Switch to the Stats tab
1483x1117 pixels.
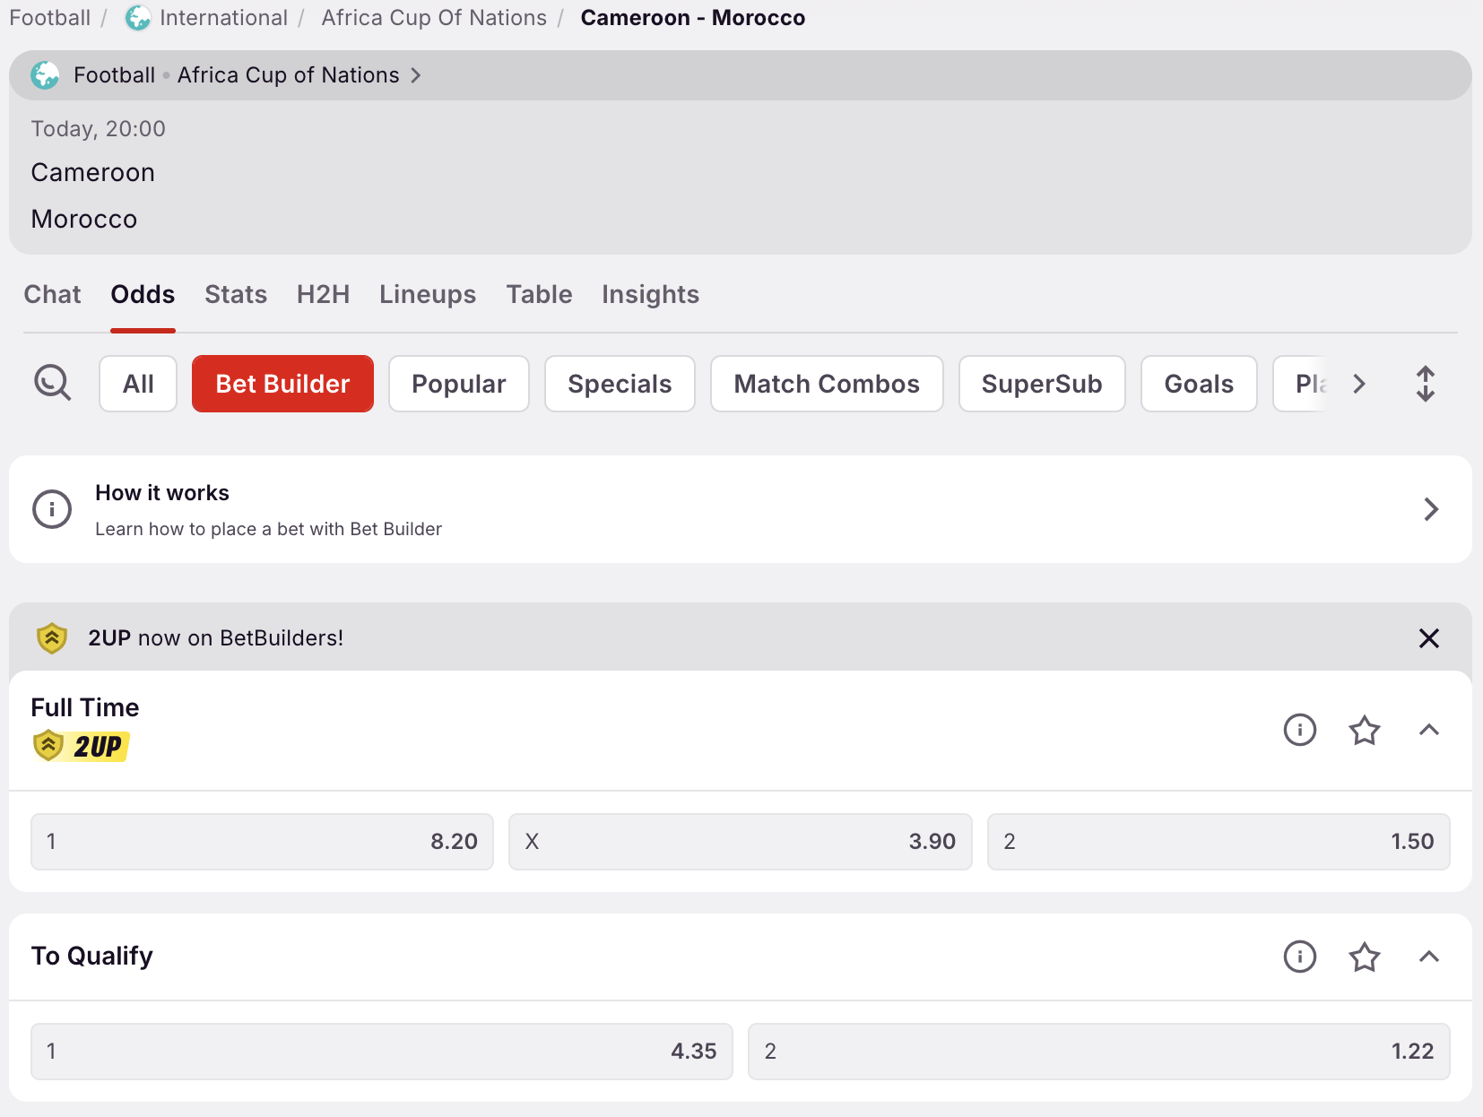point(236,295)
